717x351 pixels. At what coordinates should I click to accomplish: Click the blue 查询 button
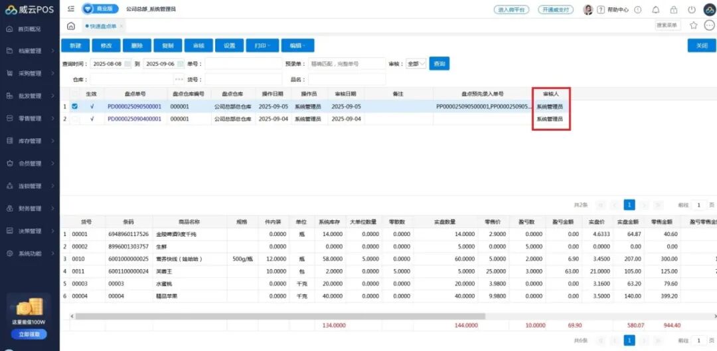[x=439, y=64]
